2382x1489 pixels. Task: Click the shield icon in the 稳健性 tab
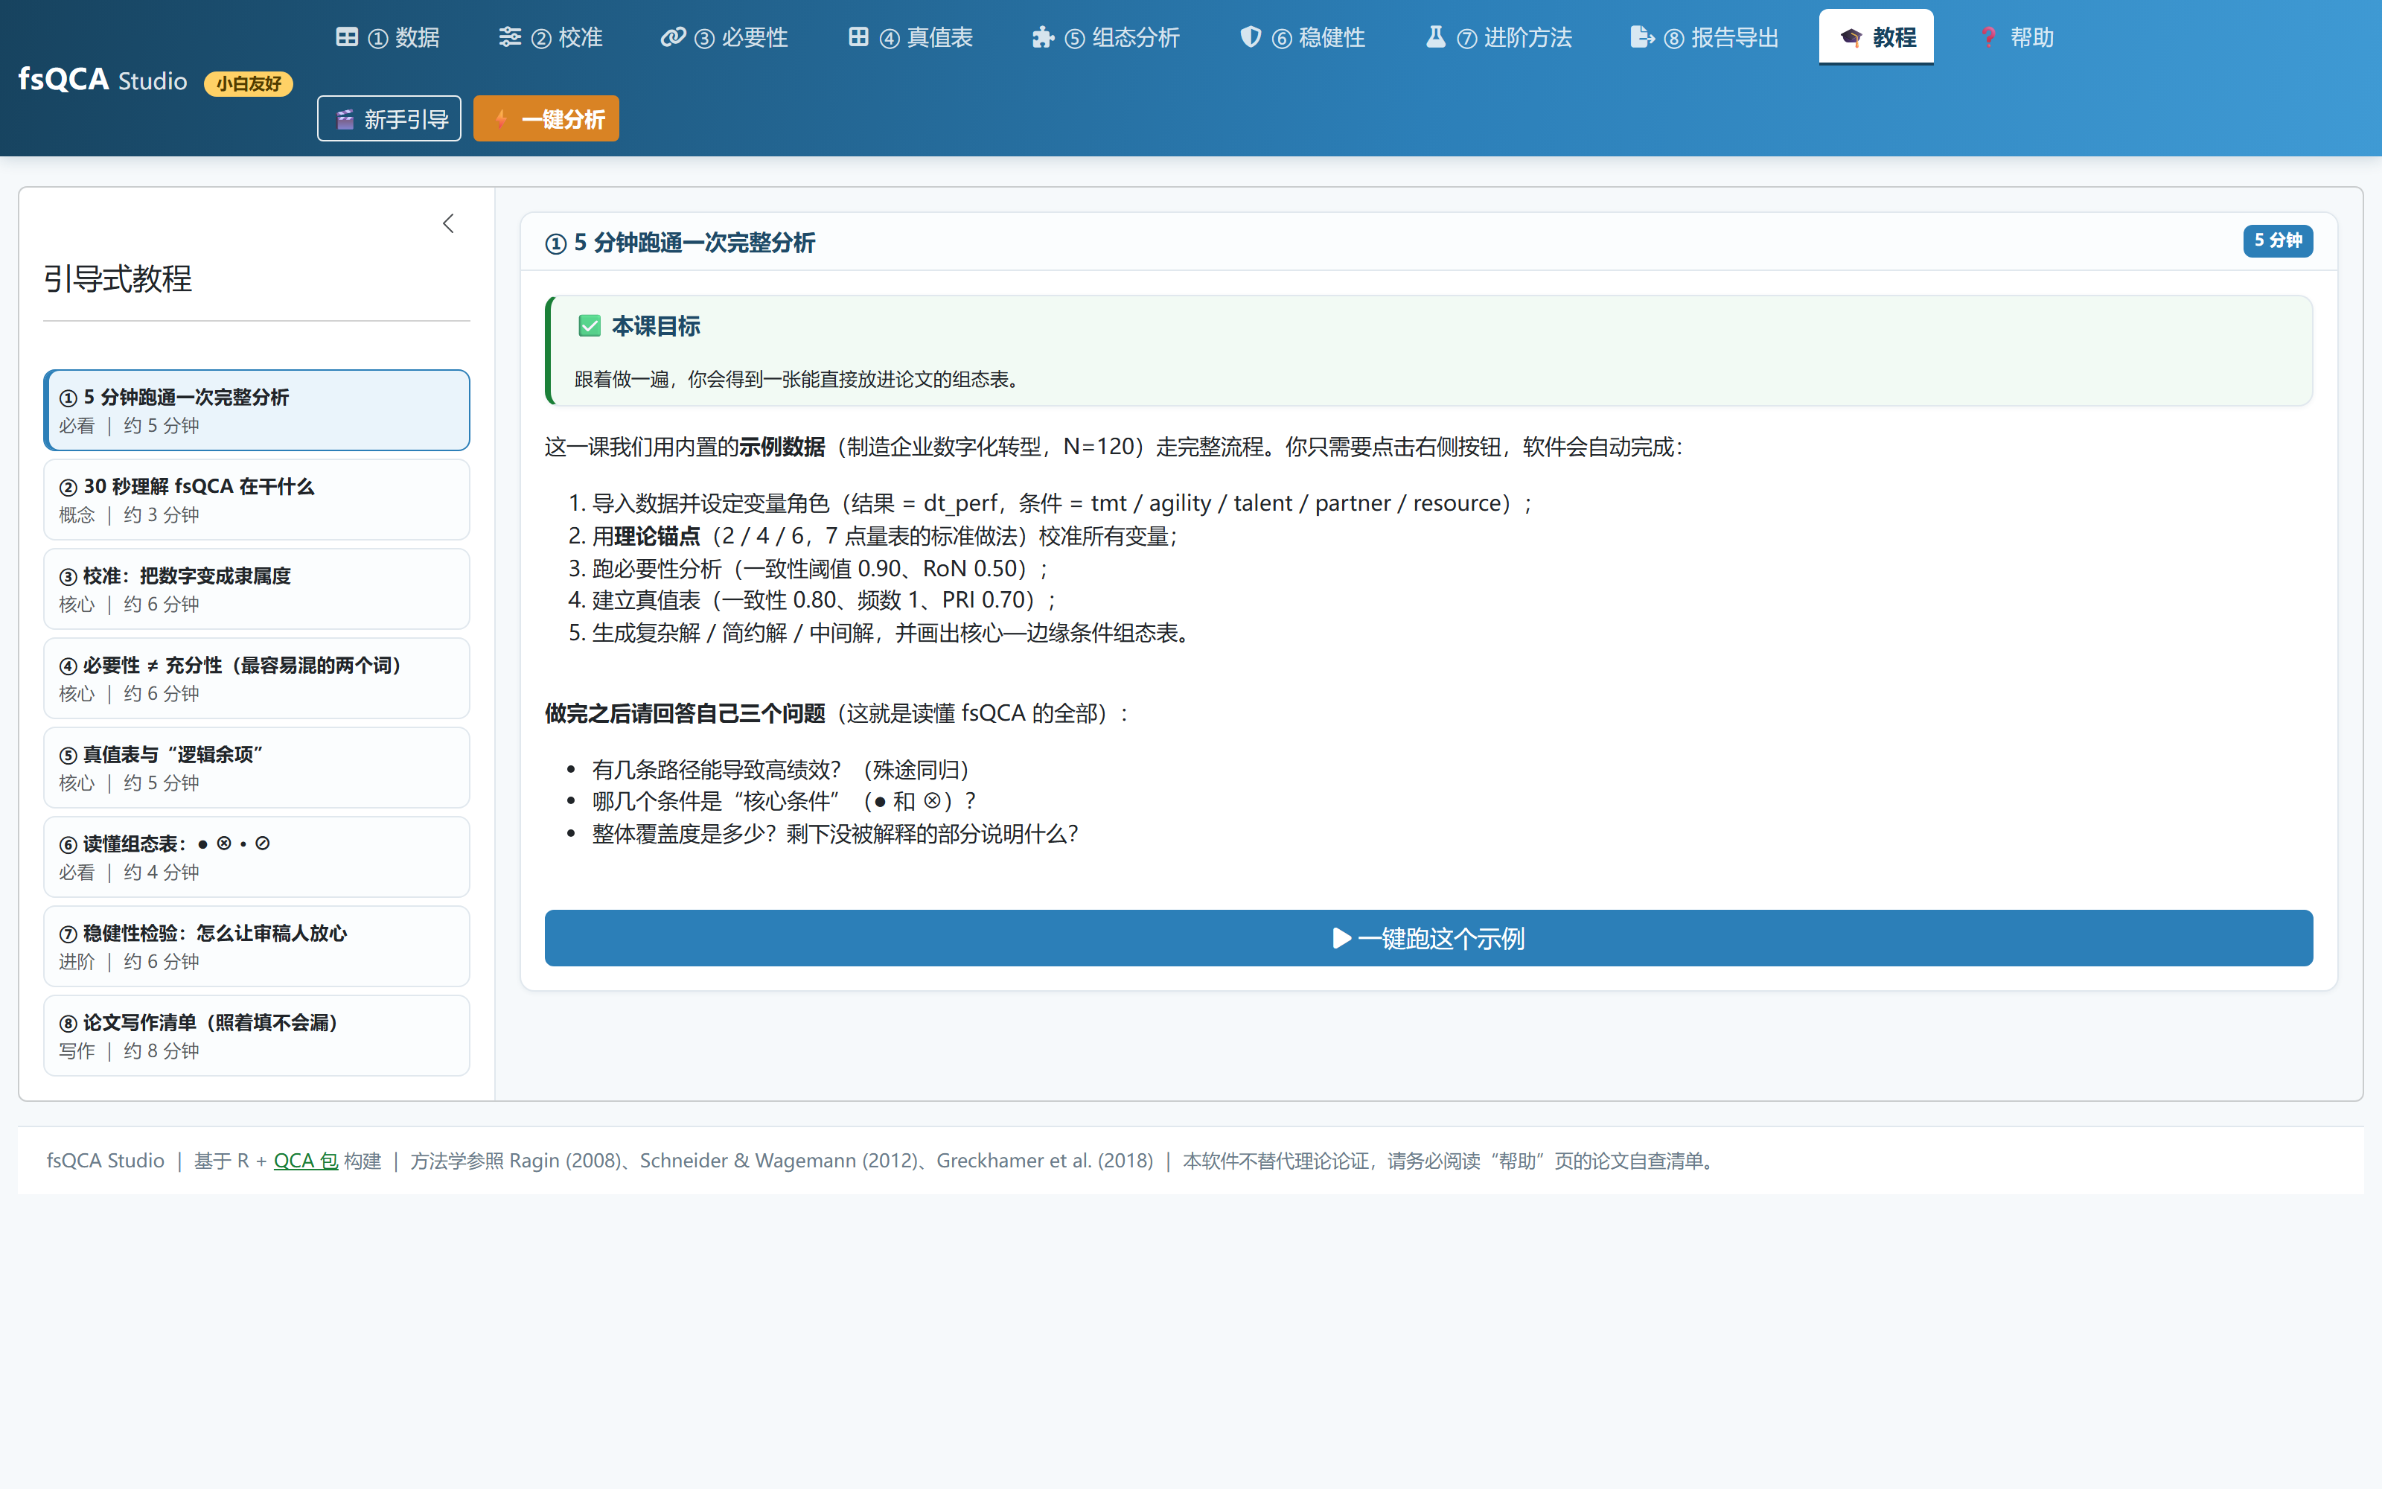pyautogui.click(x=1250, y=37)
